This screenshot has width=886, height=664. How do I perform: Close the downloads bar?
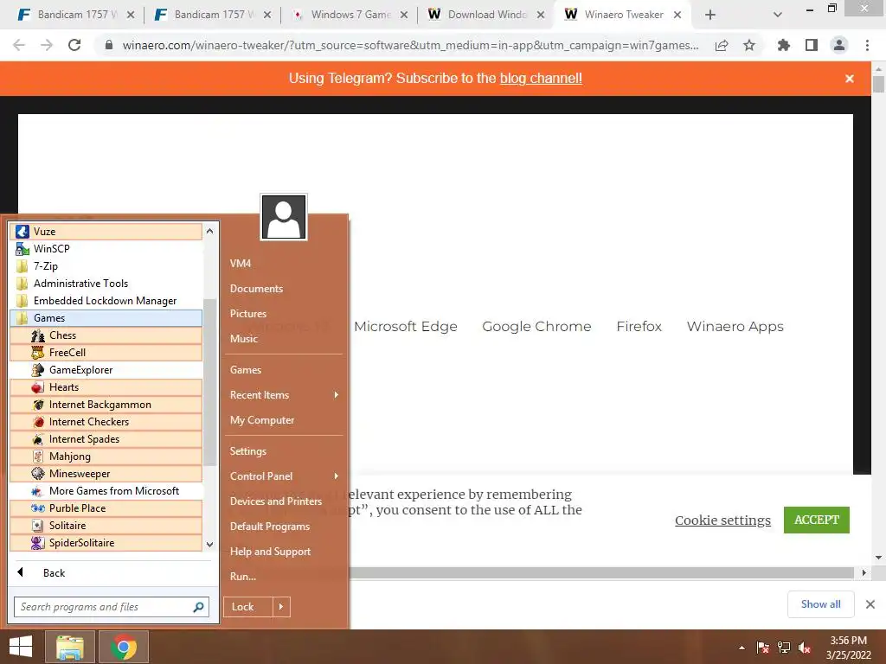(x=870, y=604)
